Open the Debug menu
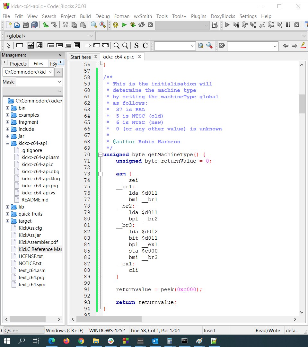308x347 pixels. (x=102, y=16)
